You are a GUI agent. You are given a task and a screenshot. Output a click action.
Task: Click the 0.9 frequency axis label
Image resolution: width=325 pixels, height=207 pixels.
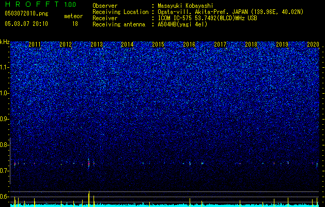click(5, 119)
